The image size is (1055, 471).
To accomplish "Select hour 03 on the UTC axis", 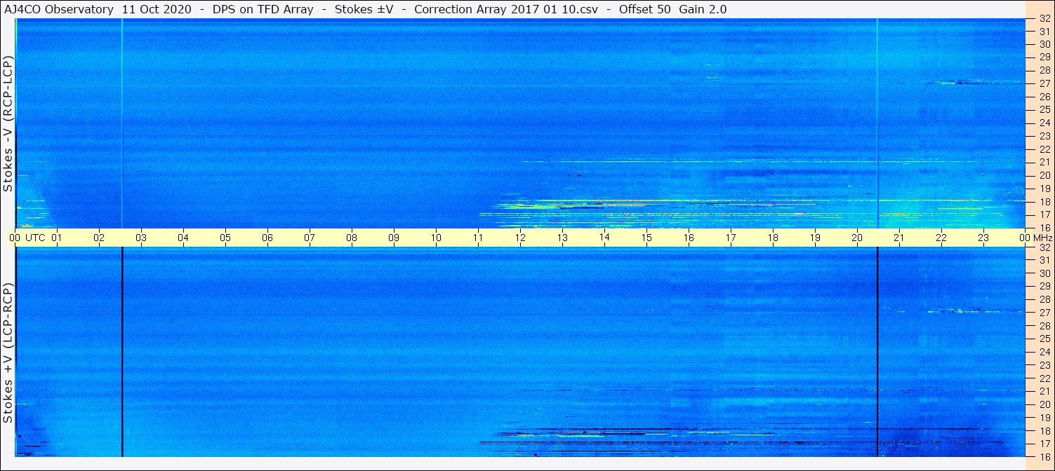I will pyautogui.click(x=141, y=238).
